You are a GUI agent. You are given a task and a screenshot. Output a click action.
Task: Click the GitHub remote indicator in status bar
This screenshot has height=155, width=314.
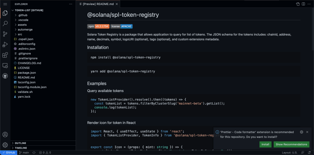pyautogui.click(x=9, y=153)
